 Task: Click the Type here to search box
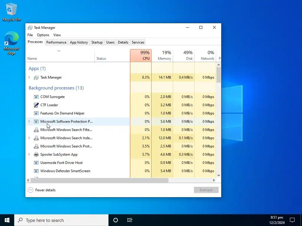click(61, 220)
